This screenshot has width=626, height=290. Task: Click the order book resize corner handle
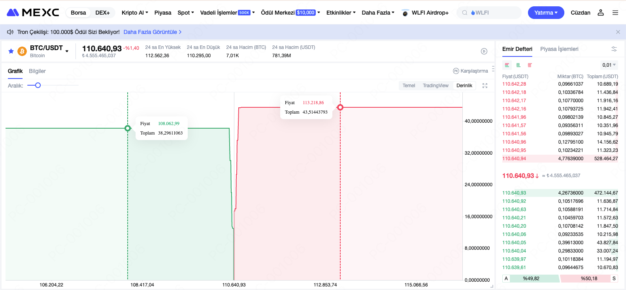492,286
